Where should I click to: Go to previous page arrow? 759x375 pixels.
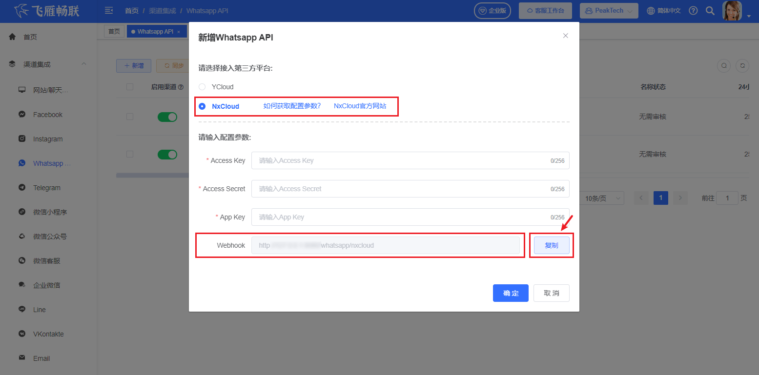tap(641, 198)
